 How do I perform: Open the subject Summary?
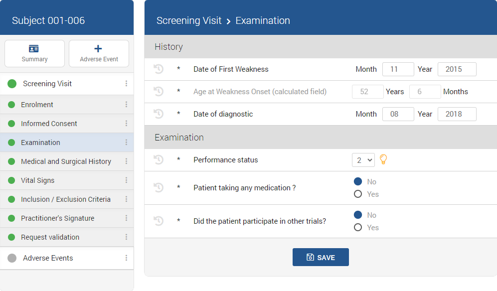[34, 54]
